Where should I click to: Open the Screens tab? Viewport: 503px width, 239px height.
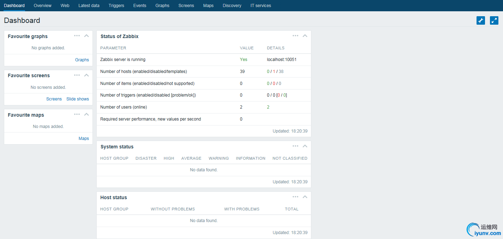[186, 6]
